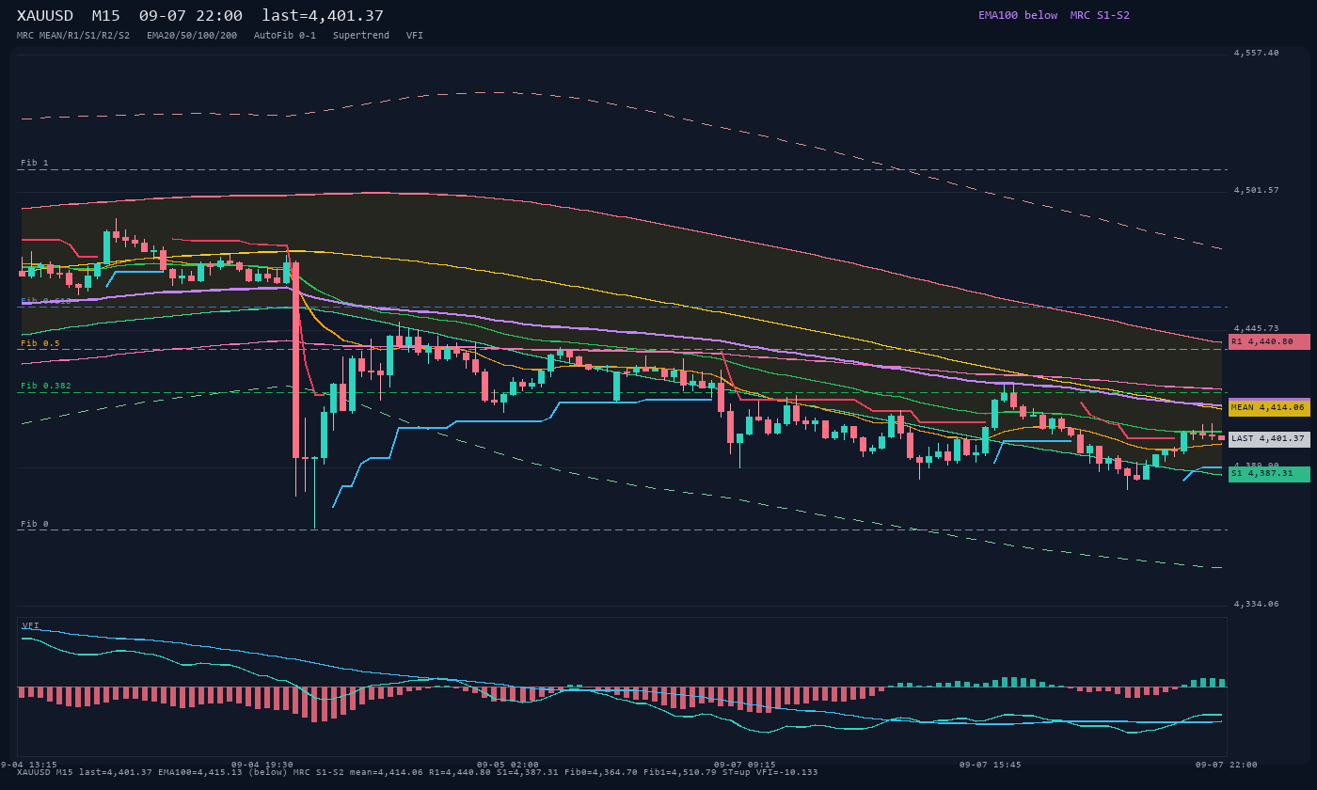Click the "Fib 0.5" level label
Screen dimensions: 1317x790
[x=40, y=343]
